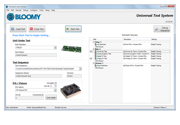Open the Test Sequence path dropdown
The width and height of the screenshot is (180, 125).
80,69
